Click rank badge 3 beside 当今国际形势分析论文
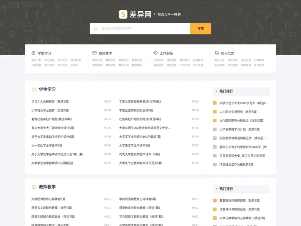The height and width of the screenshot is (226, 301). tap(215, 121)
